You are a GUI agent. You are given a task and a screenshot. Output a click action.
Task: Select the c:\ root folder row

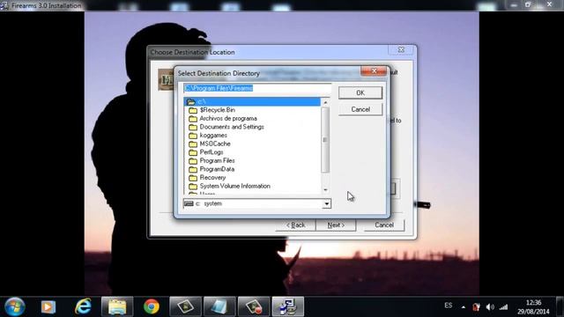(252, 102)
